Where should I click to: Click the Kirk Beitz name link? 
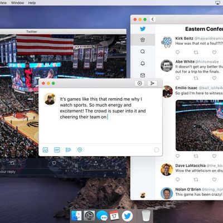pos(184,38)
